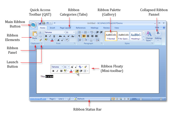This screenshot has height=114, width=169.
Task: Click the Cut scissors icon in Clipboard
Action: coord(40,32)
